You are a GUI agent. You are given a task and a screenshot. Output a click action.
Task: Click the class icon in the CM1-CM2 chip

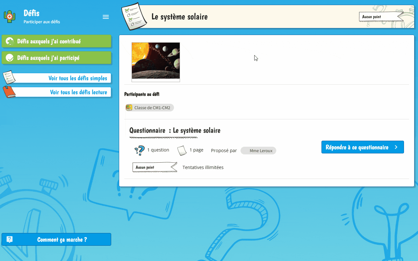tap(129, 108)
